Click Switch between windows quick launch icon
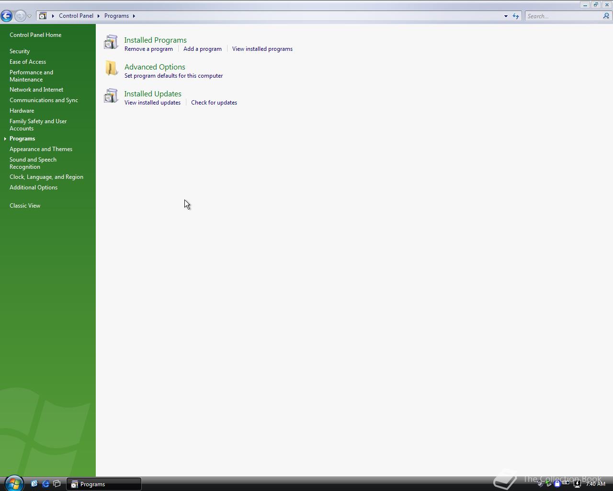This screenshot has width=613, height=491. (x=57, y=484)
